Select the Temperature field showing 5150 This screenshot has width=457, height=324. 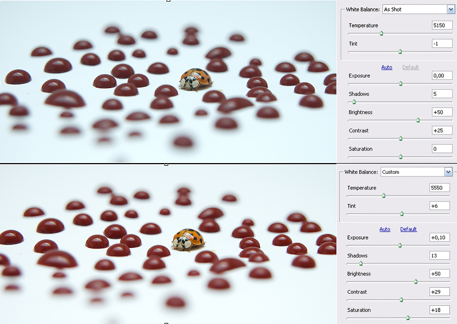click(x=442, y=25)
